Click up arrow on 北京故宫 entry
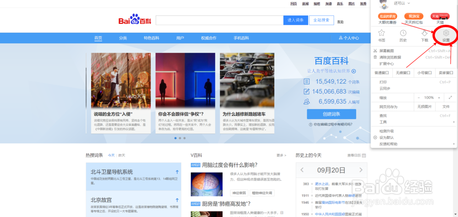 click(177, 200)
